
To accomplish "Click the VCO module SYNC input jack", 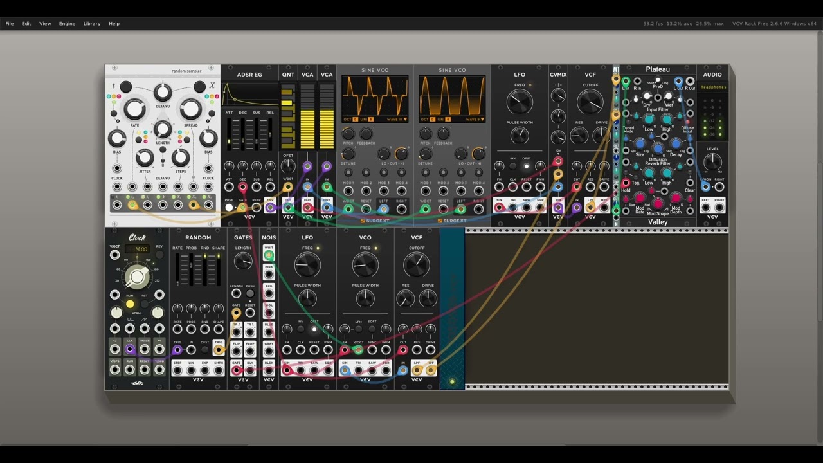I will pyautogui.click(x=372, y=350).
